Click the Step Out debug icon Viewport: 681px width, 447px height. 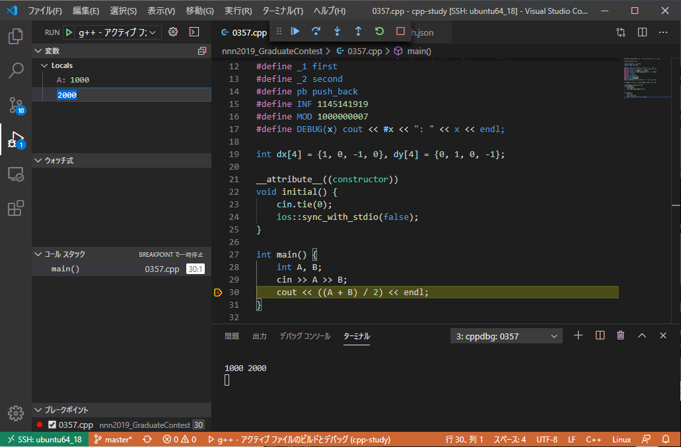pyautogui.click(x=358, y=31)
